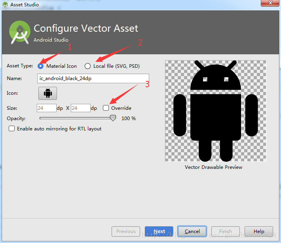Enable auto mirroring for RTL layout
Screen dimensions: 281x243
pos(11,128)
